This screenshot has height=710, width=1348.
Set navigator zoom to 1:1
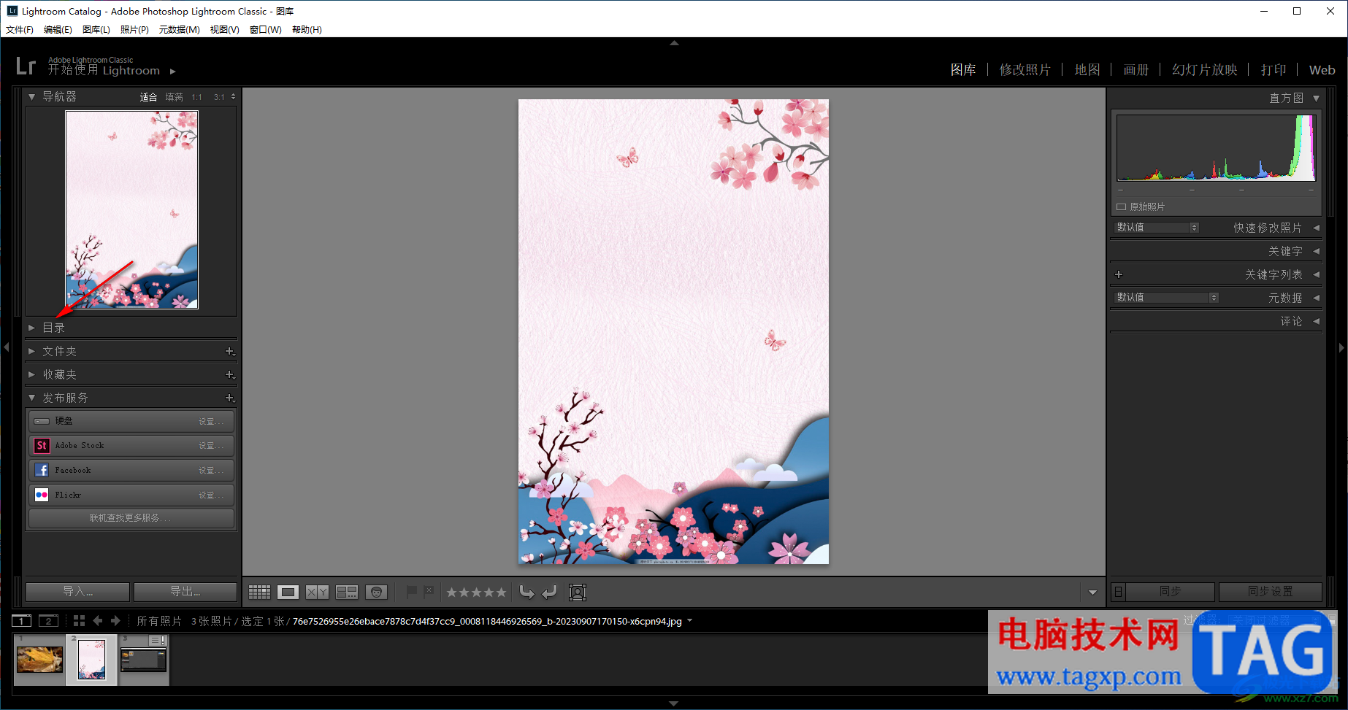pos(197,97)
